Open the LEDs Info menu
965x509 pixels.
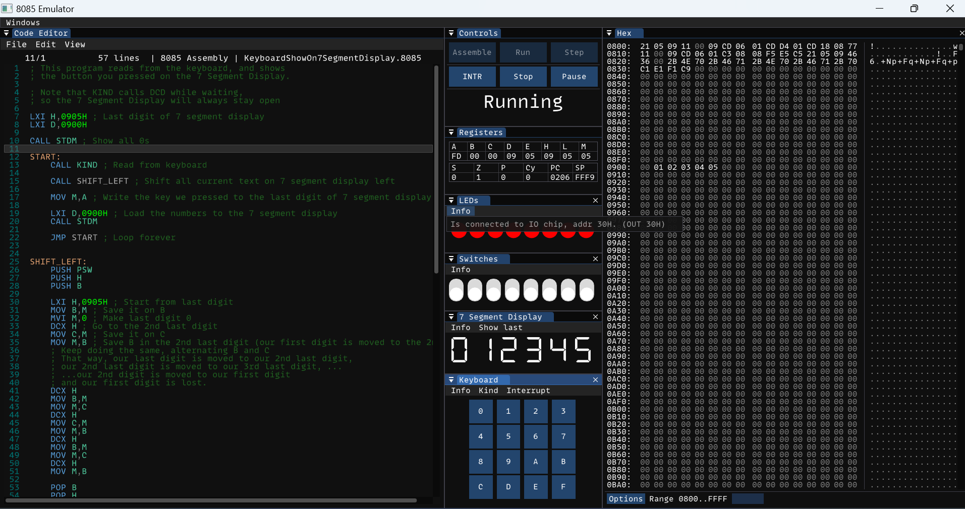pos(461,211)
